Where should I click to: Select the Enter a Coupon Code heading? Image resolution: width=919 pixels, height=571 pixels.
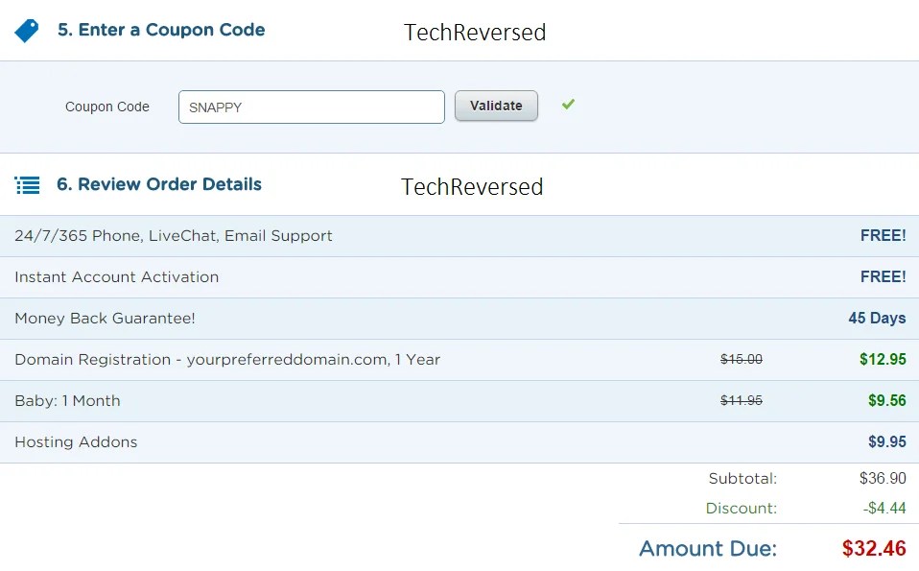pos(161,30)
